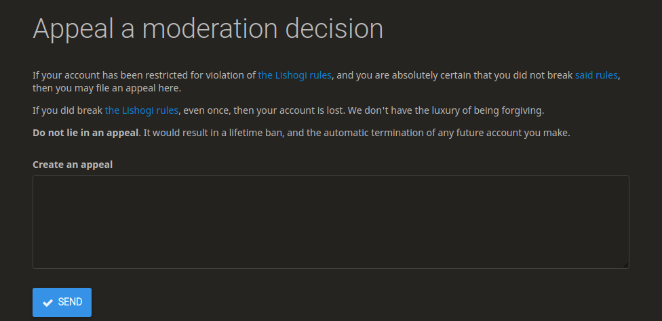Click the "then you may file an appeal here" text
The height and width of the screenshot is (321, 662).
pos(106,88)
